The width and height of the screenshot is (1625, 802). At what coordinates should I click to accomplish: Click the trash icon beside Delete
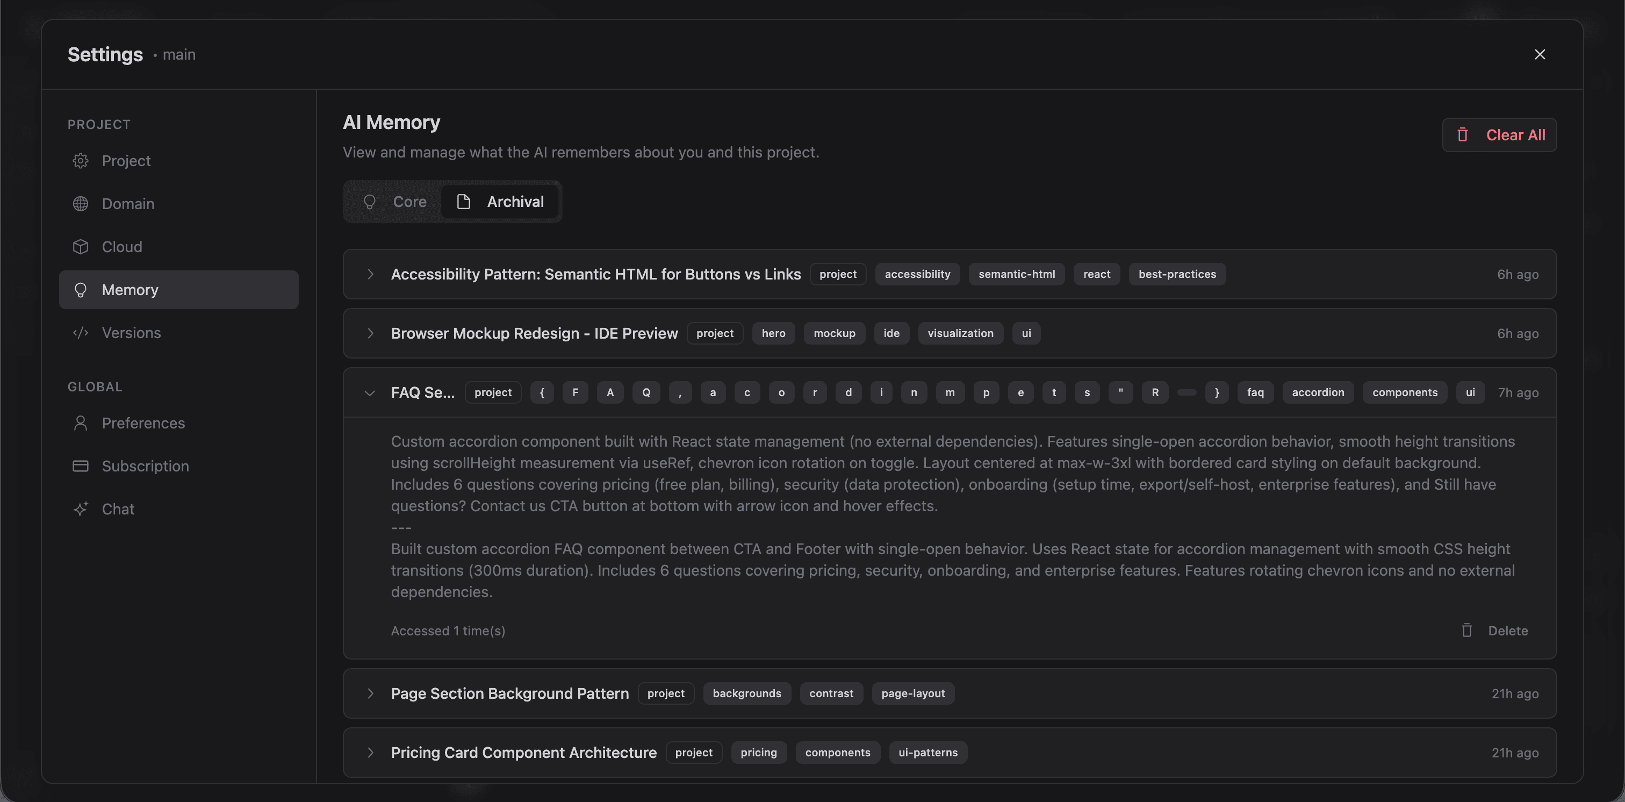coord(1466,631)
